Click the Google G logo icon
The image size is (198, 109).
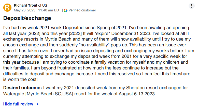click(x=66, y=10)
